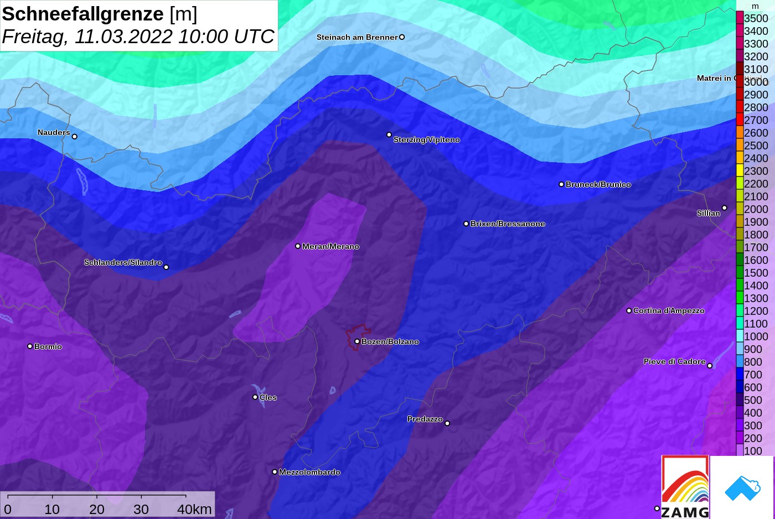Click the 40km scale bar label
Screen dimensions: 775x519
coord(194,509)
